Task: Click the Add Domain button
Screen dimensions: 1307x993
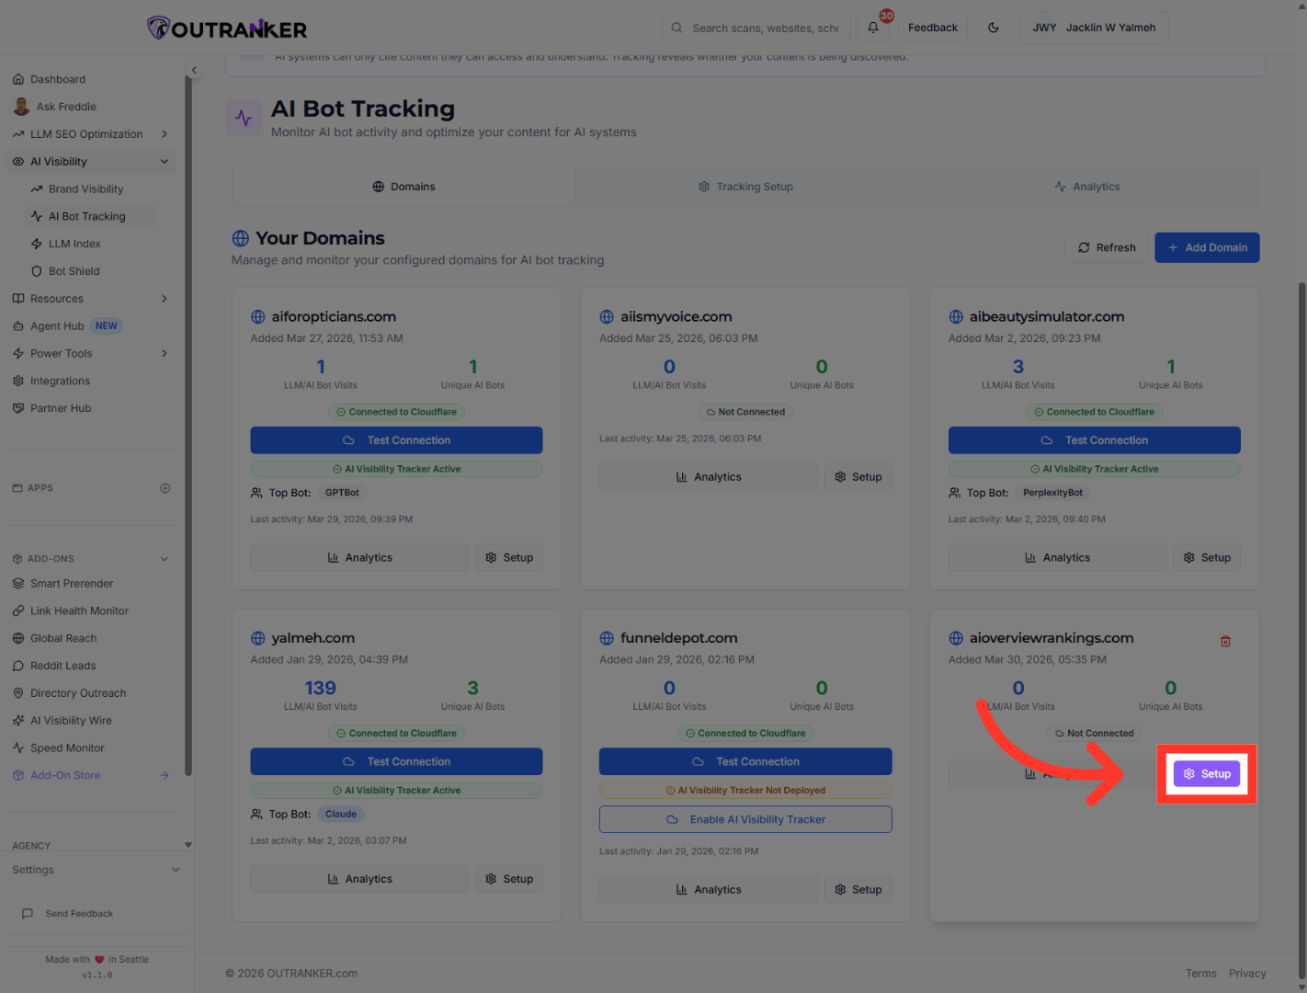Action: pos(1207,247)
